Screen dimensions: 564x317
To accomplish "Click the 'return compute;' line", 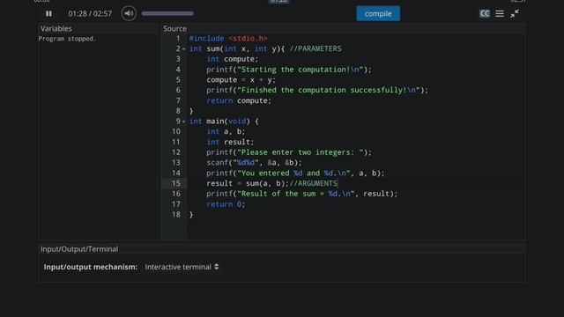I will click(239, 100).
